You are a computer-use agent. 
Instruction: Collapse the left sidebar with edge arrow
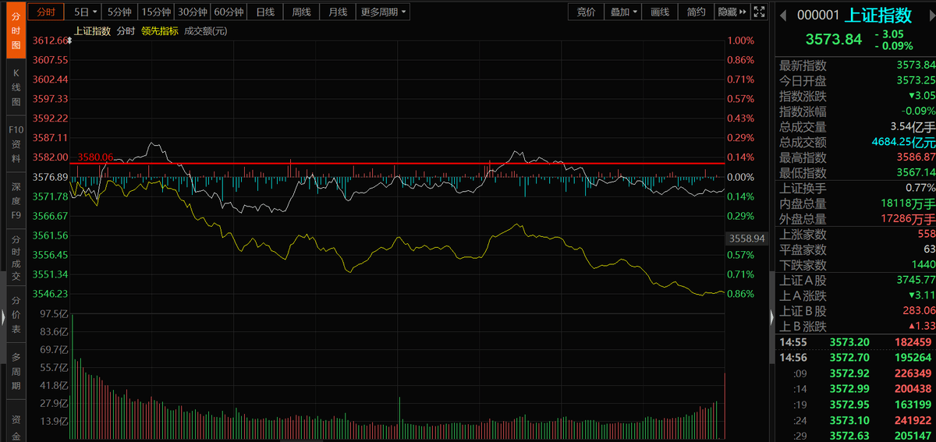click(x=2, y=316)
